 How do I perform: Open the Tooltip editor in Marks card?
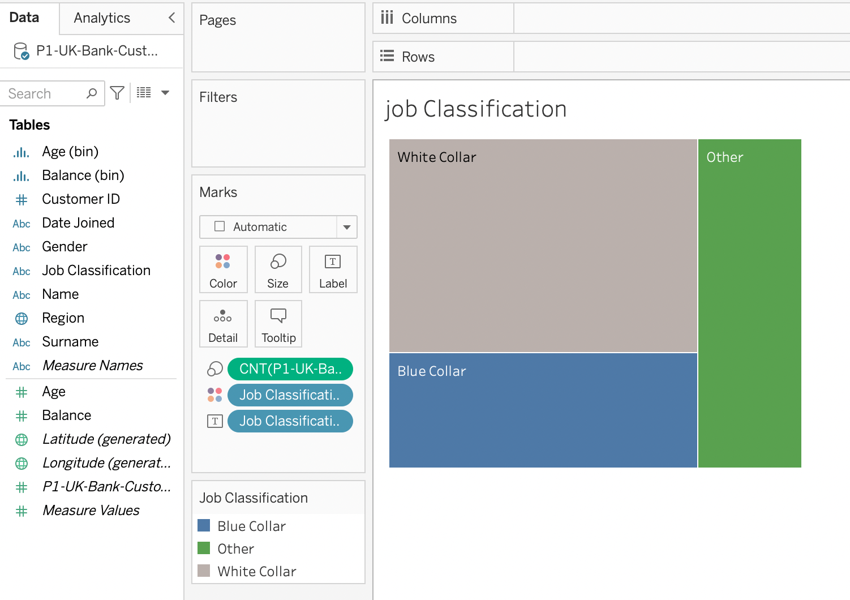click(278, 324)
